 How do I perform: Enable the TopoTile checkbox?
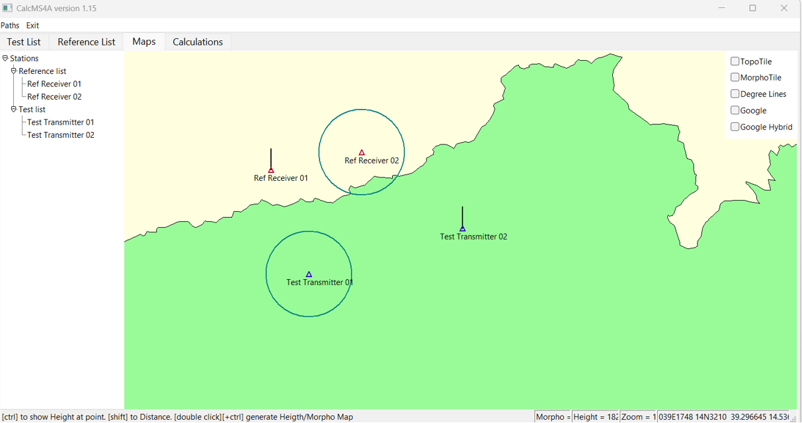(735, 61)
